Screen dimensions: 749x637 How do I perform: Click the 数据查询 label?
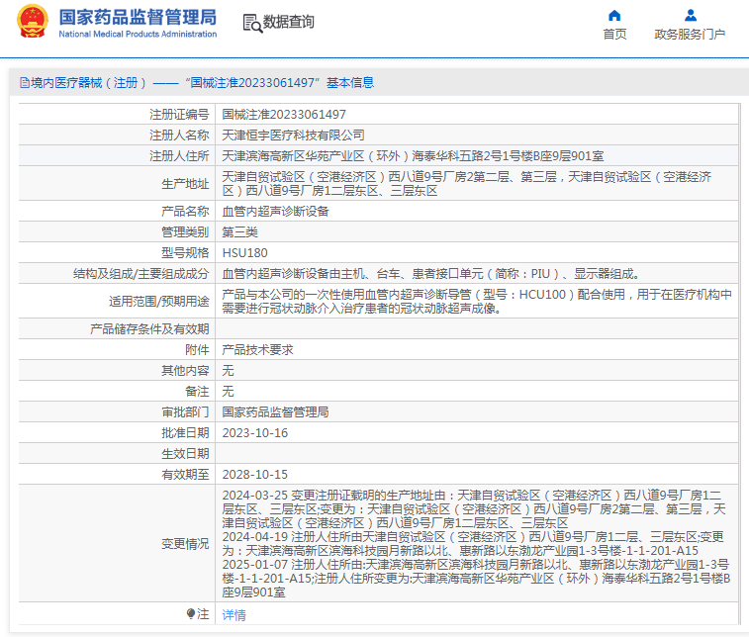pyautogui.click(x=289, y=22)
